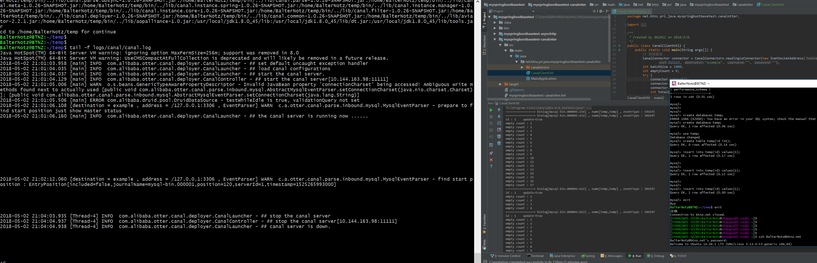Viewport: 817px width, 263px height.
Task: Collapse the myspringbootbasetest-canalotter module
Action: (495, 39)
